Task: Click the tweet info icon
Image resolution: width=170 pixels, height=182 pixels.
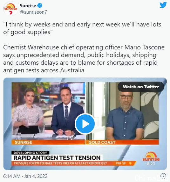Action: 163,176
